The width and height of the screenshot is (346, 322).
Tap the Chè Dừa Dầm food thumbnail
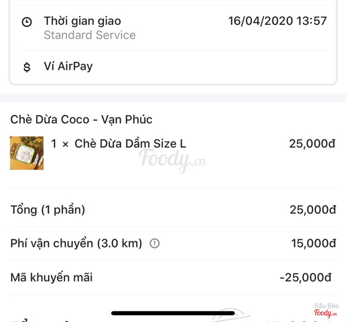click(x=27, y=153)
